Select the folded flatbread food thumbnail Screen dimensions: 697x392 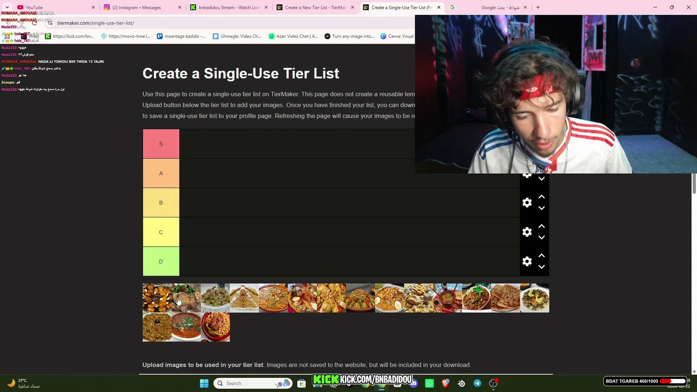505,298
